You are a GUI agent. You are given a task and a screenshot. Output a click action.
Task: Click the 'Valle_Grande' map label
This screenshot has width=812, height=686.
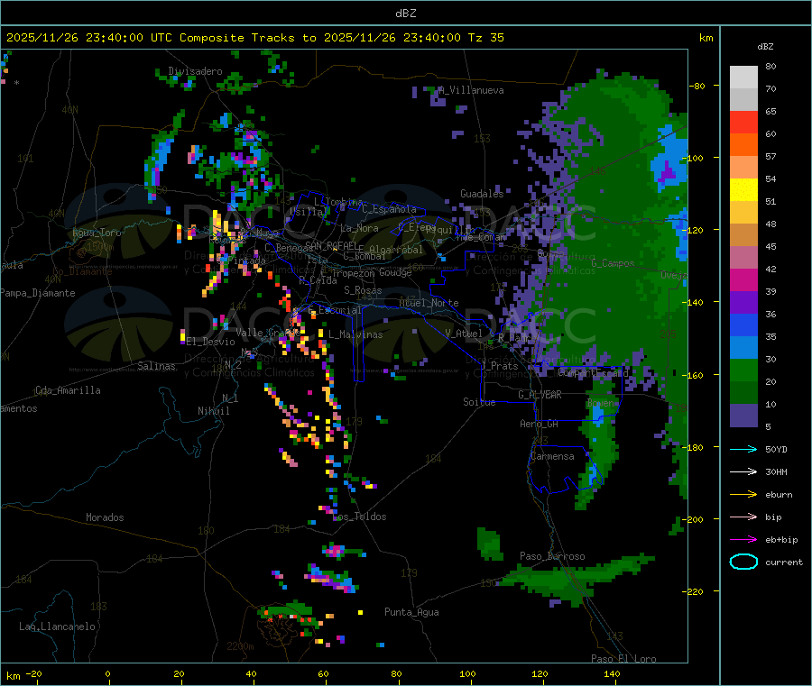(267, 333)
